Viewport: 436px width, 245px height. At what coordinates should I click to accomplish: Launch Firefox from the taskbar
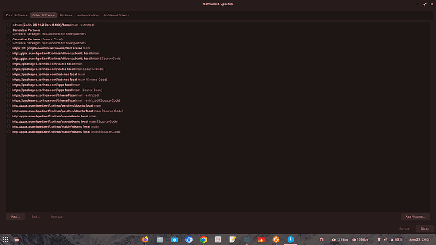click(145, 239)
